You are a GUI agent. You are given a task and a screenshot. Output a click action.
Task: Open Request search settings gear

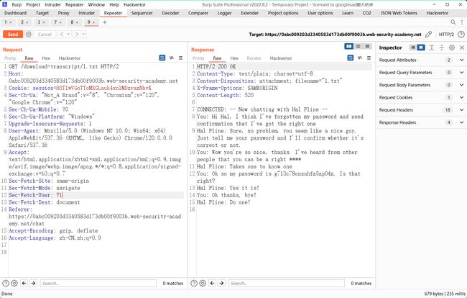[x=14, y=283]
